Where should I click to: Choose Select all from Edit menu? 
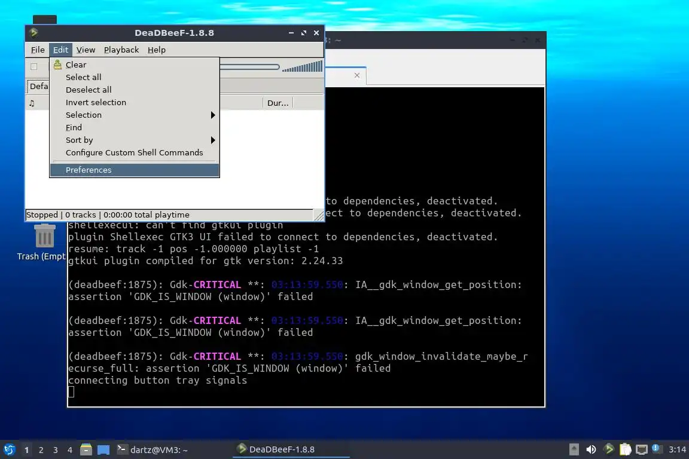(135, 77)
